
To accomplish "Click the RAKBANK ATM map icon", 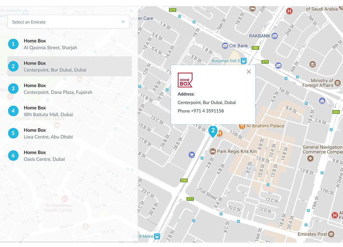I will click(275, 36).
